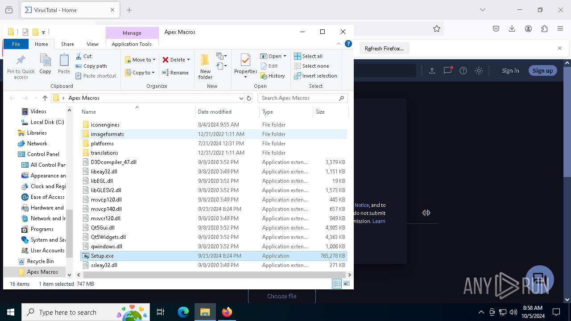Open Firefox taskbar icon
Image resolution: width=571 pixels, height=321 pixels.
tap(227, 312)
